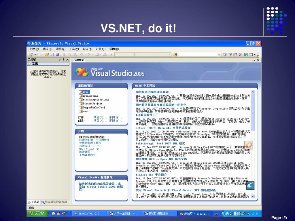295x221 pixels.
Task: Click the Start Debugging play icon
Action: click(111, 54)
